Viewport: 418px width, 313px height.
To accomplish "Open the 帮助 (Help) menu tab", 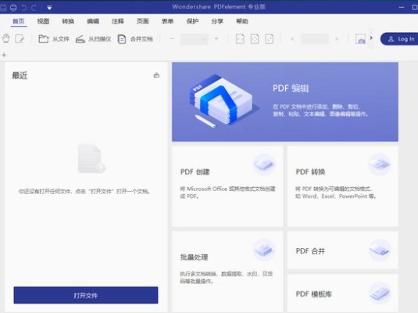I will (x=242, y=21).
